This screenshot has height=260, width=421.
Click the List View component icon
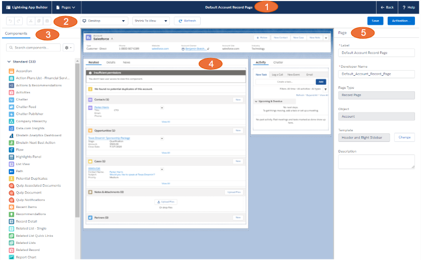(11, 164)
